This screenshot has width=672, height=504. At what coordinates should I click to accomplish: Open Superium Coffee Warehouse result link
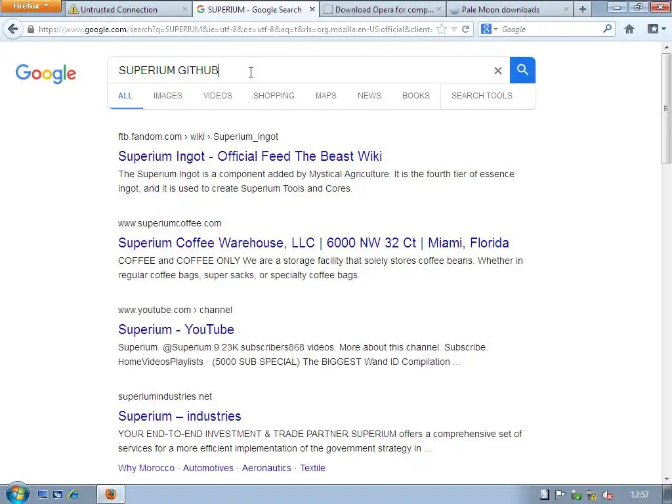[x=313, y=243]
